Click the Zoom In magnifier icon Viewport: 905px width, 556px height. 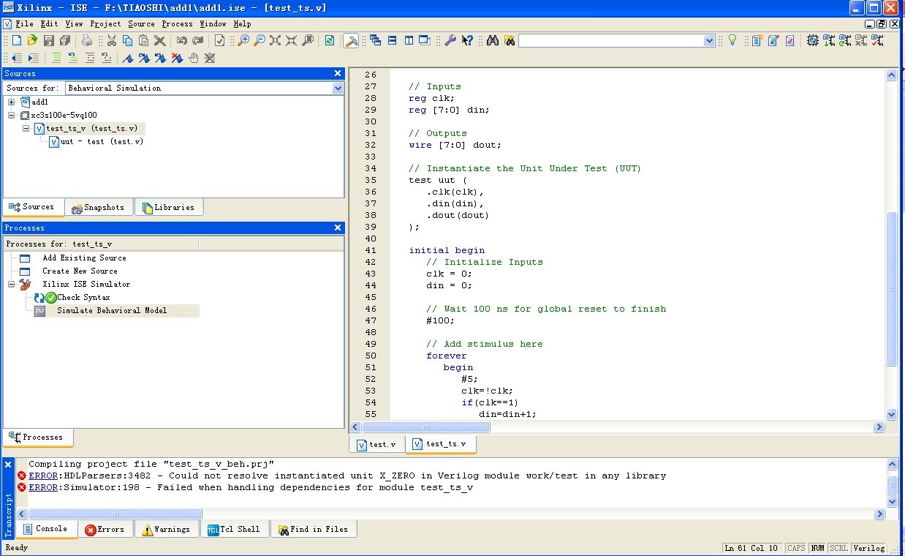(x=243, y=41)
